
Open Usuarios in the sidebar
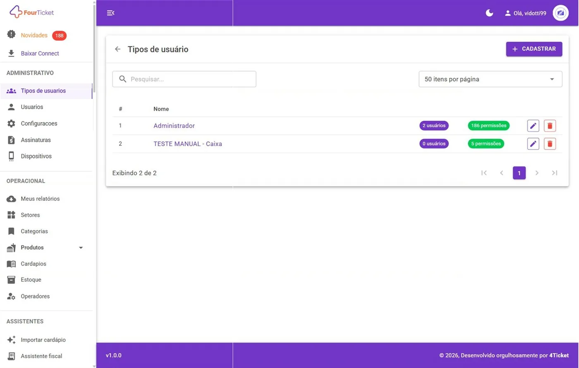32,107
